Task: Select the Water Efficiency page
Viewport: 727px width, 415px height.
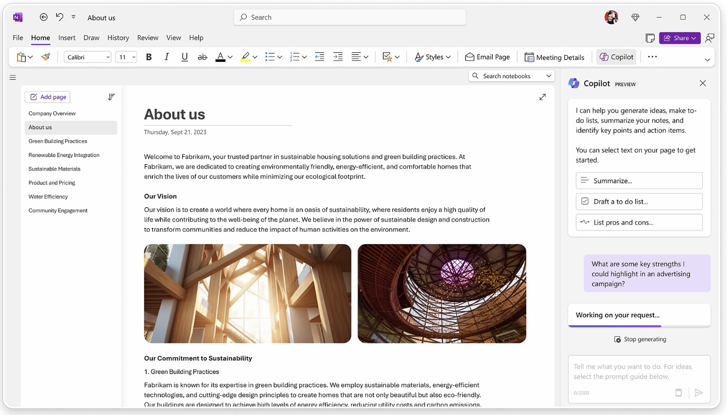Action: (48, 196)
